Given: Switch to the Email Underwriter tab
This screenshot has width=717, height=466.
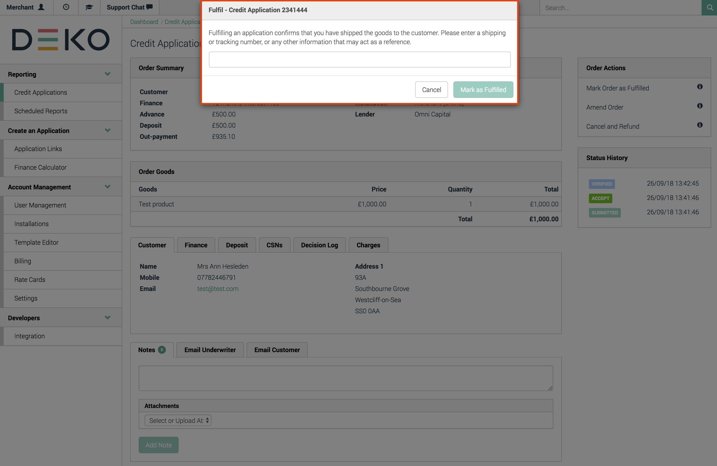Looking at the screenshot, I should point(210,350).
